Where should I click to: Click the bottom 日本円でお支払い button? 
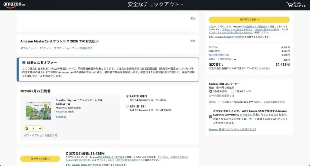tap(40, 159)
